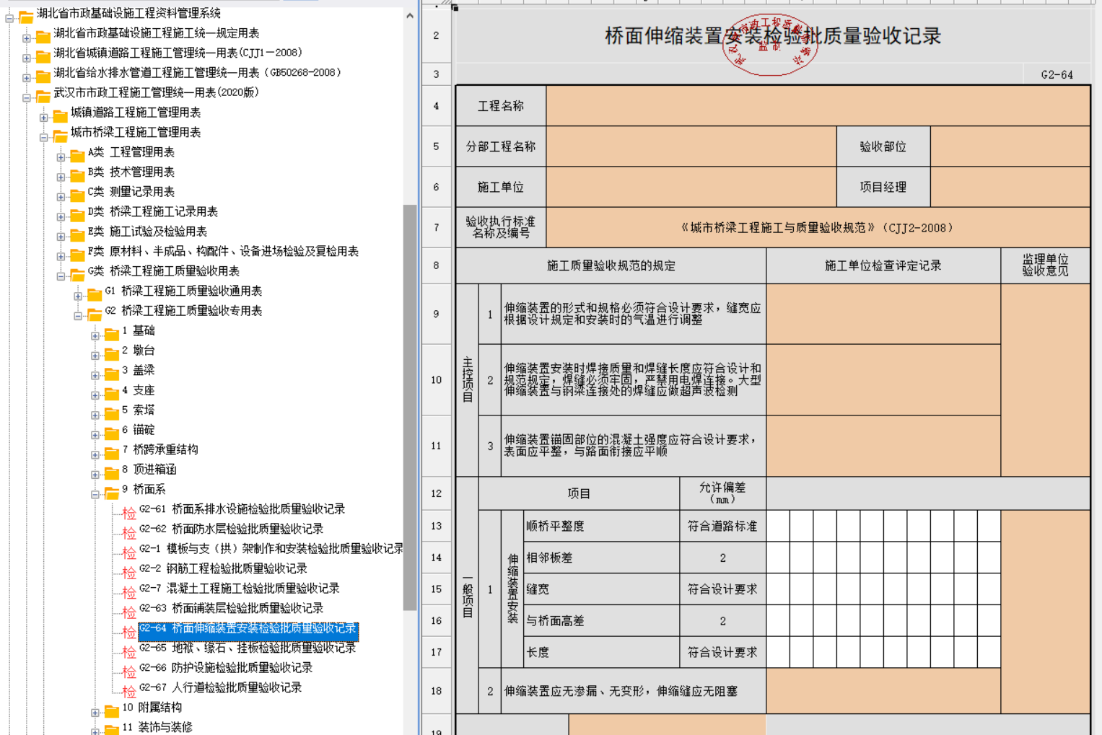Click folder icon of A类 工程管理用表

pos(77,153)
